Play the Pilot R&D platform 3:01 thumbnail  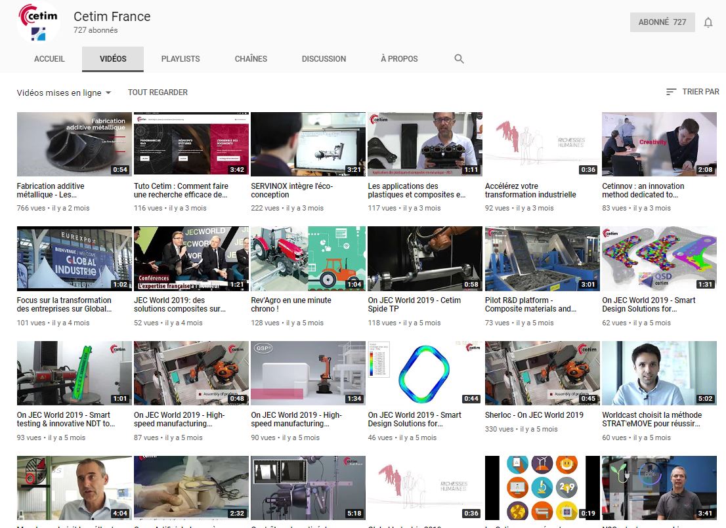542,258
